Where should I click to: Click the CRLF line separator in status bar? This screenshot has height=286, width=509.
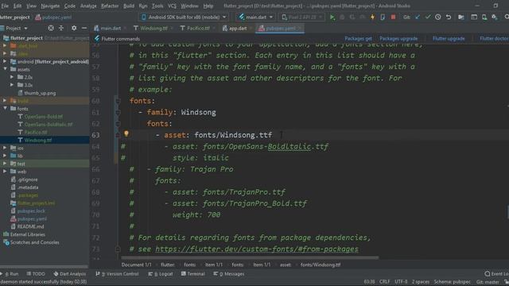pyautogui.click(x=384, y=282)
